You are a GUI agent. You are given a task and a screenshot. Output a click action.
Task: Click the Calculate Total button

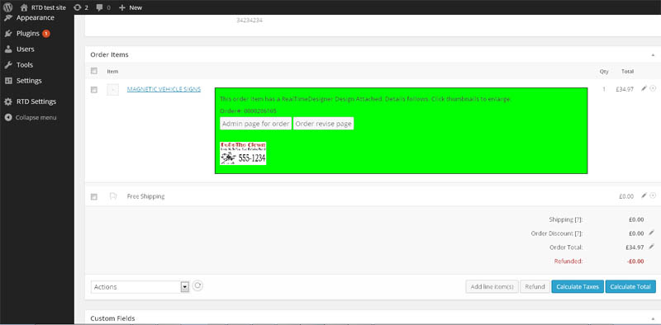tap(630, 287)
